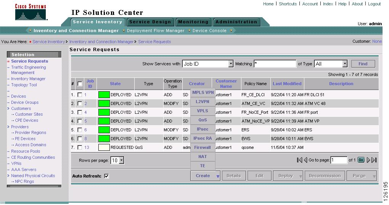Open the Logout link
Screen dimensions: 389x205
click(374, 4)
